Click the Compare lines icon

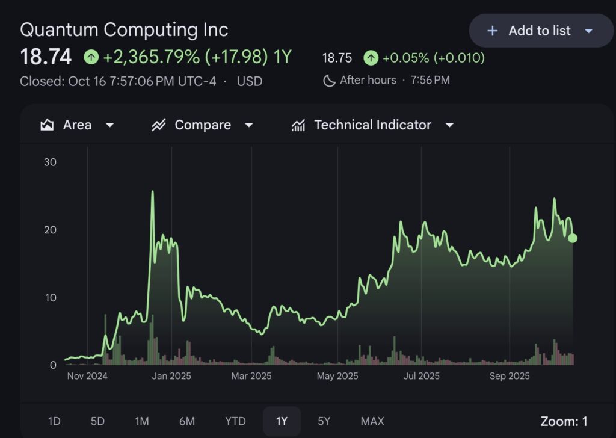pos(159,125)
